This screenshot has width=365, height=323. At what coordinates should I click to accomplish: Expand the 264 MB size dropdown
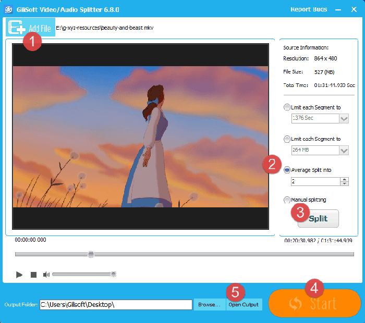click(x=344, y=150)
